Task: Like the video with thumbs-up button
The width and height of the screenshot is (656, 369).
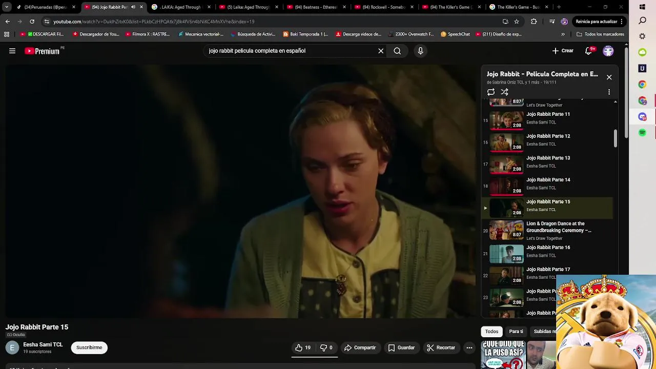Action: [x=303, y=347]
